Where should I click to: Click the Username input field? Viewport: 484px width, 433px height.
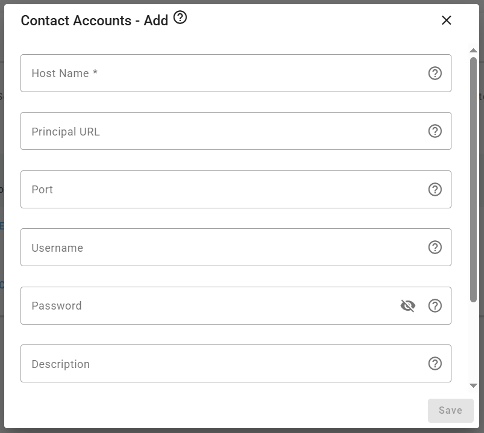[x=236, y=248]
